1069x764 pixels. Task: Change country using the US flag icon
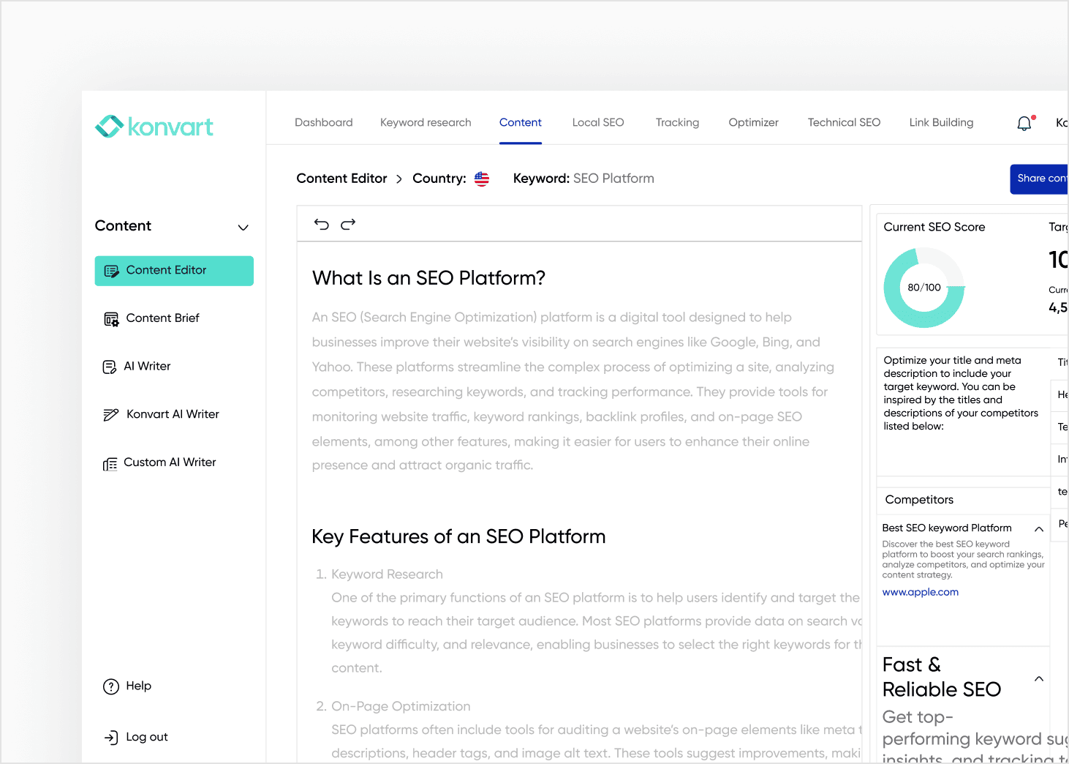(481, 178)
